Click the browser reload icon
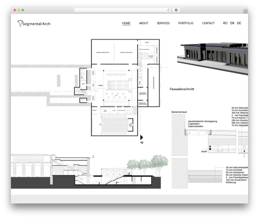 tap(168, 10)
